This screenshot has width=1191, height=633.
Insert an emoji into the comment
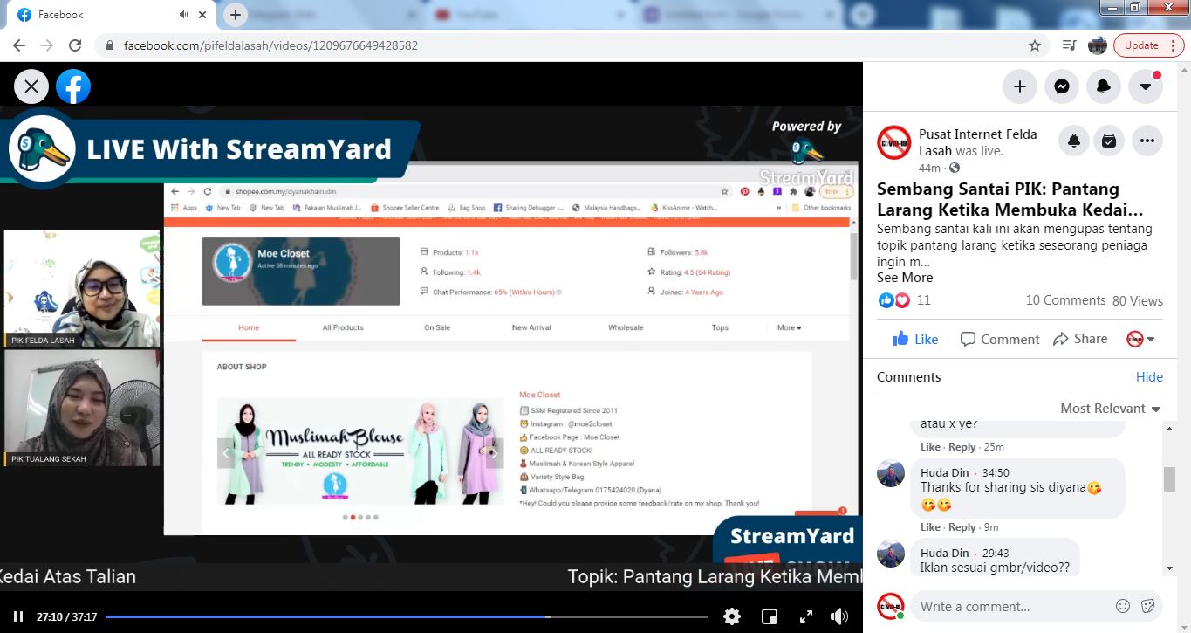(1123, 606)
